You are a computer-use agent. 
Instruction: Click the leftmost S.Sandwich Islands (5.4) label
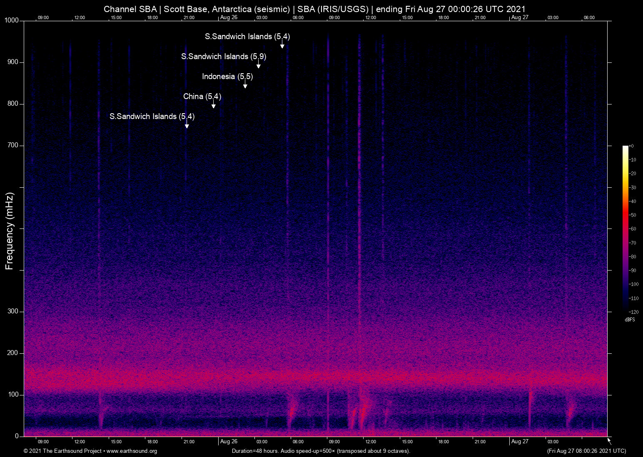click(x=152, y=117)
